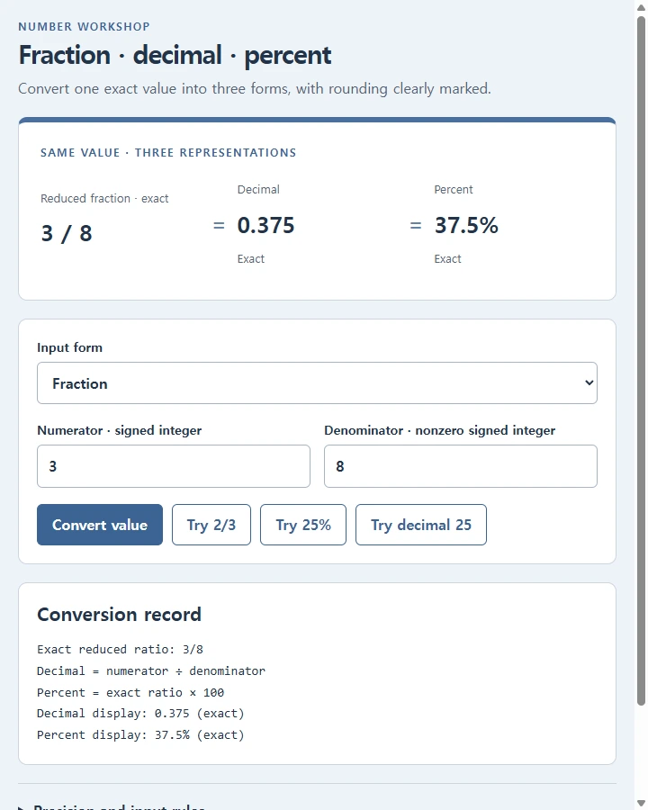
Task: Click the decimal value 0.375
Action: coord(265,225)
